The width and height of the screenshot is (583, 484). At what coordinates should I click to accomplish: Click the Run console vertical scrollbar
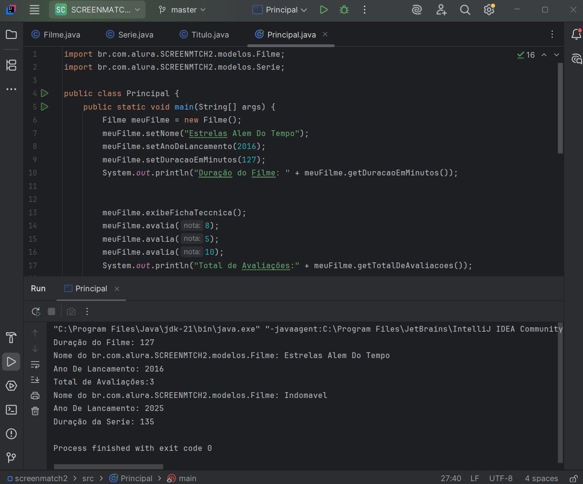560,392
